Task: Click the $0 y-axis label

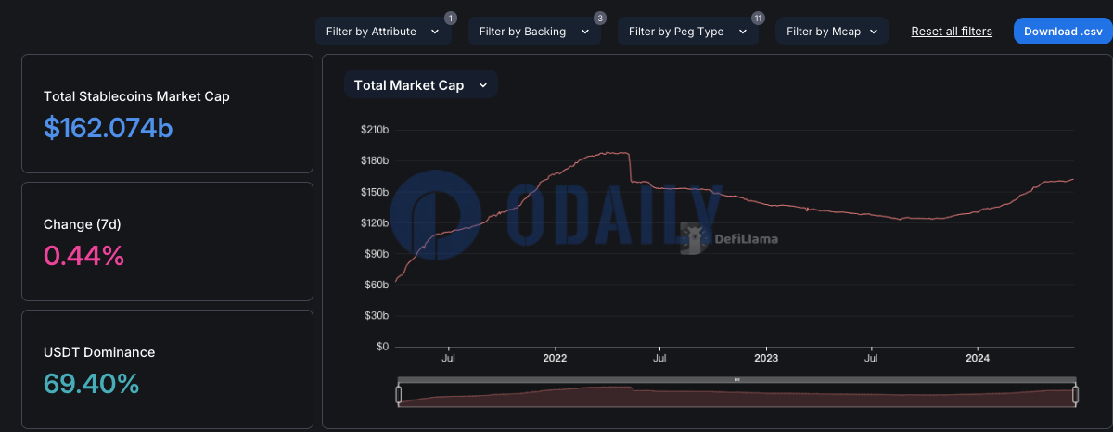Action: [x=382, y=347]
